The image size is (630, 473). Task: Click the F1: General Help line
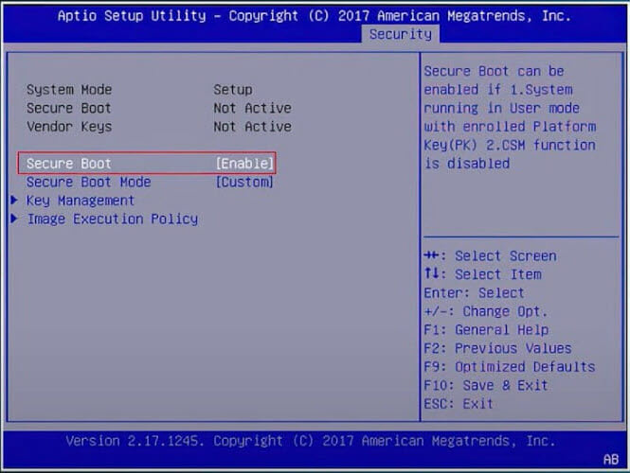pos(486,330)
